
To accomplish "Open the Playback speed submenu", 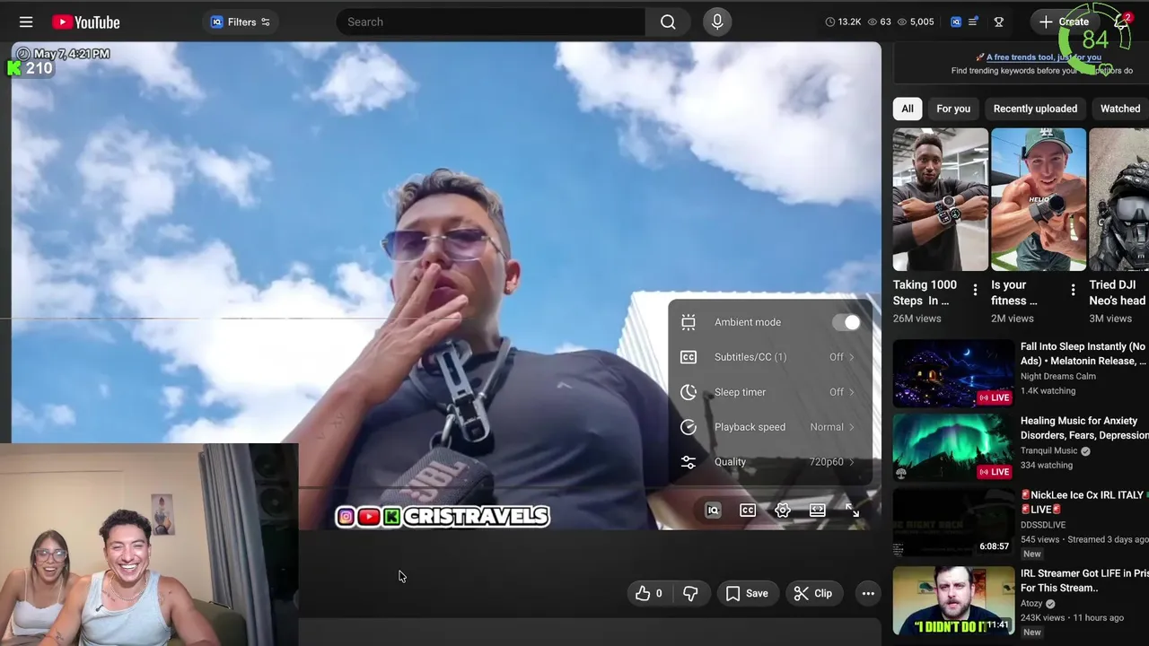I will click(770, 427).
